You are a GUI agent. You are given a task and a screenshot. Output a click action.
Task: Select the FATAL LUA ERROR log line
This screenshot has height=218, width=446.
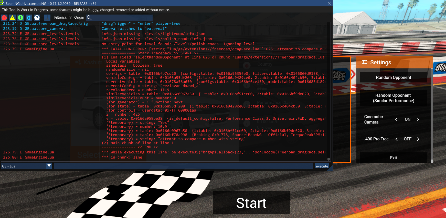tap(214, 49)
